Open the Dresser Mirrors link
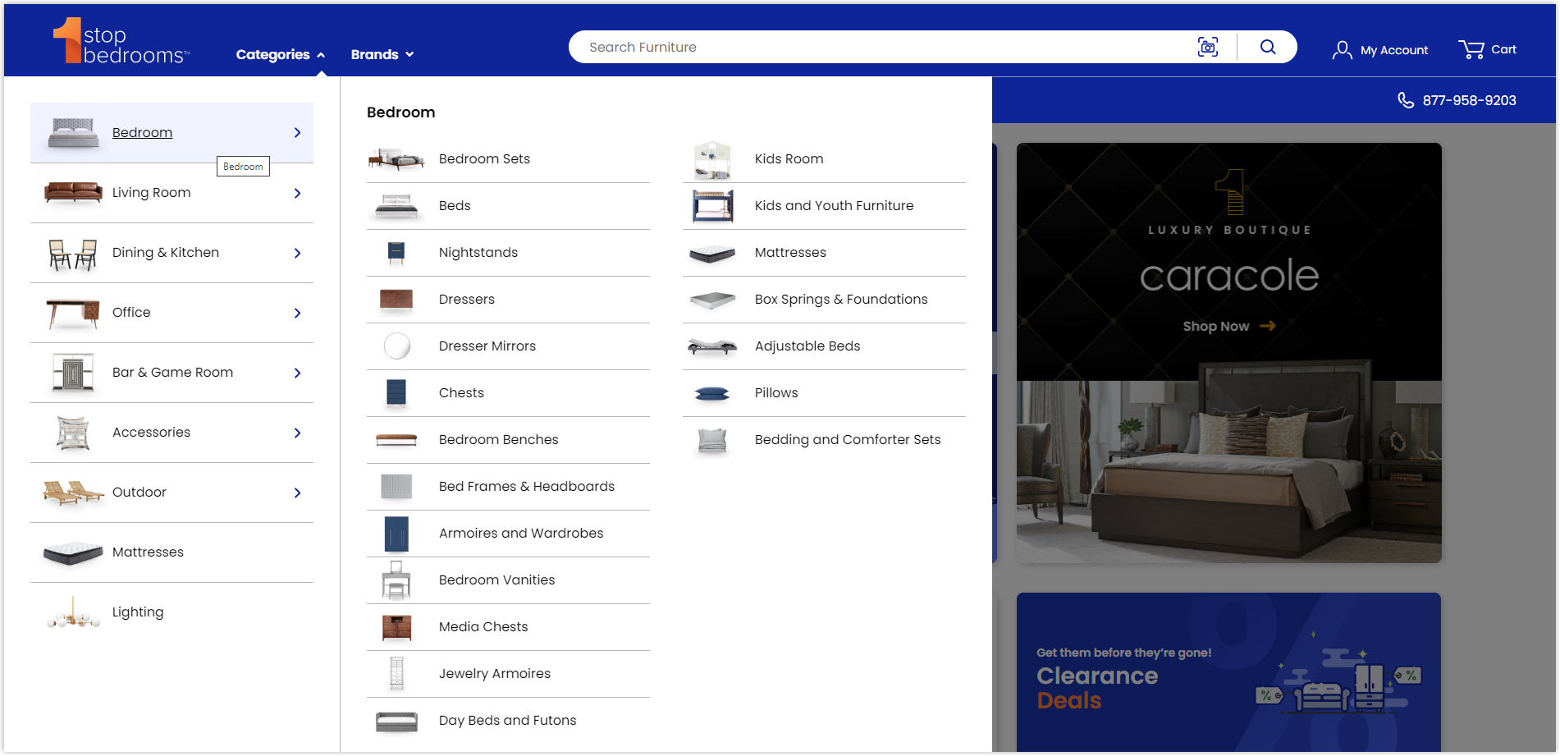The image size is (1560, 756). pyautogui.click(x=487, y=346)
